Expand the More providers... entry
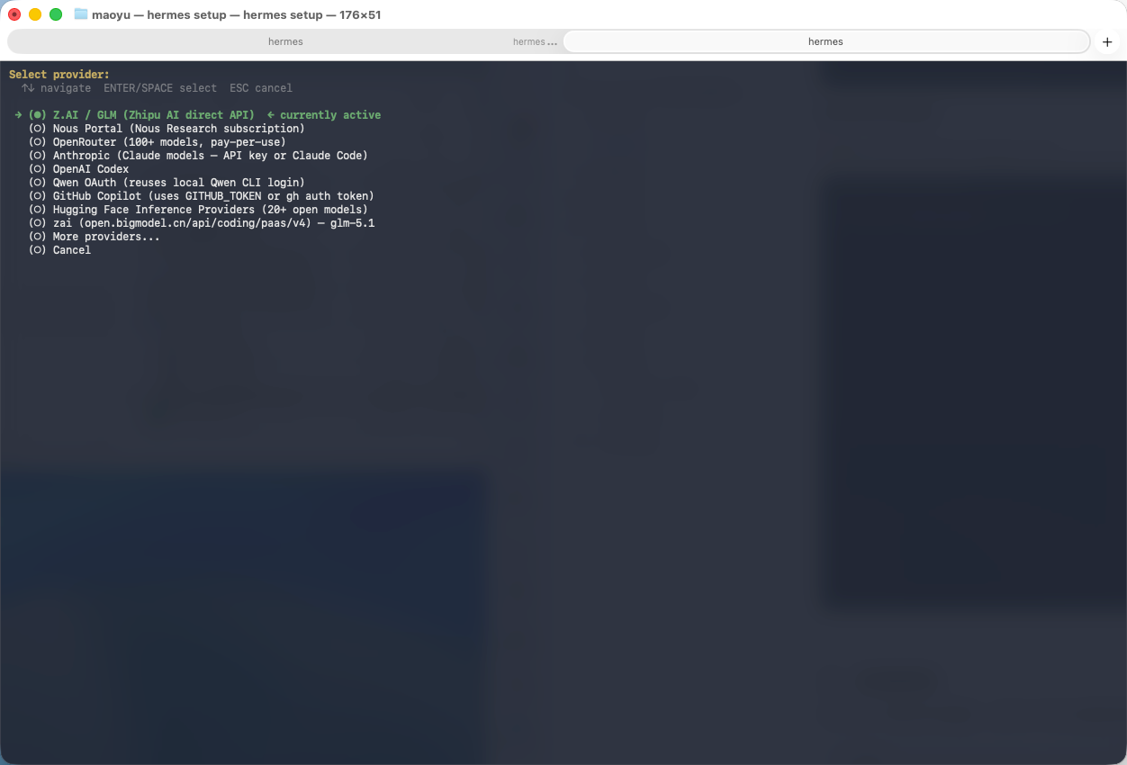 (x=105, y=237)
